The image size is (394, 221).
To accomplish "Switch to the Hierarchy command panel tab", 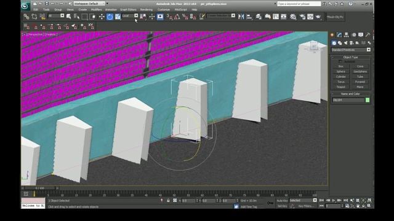I will 347,35.
